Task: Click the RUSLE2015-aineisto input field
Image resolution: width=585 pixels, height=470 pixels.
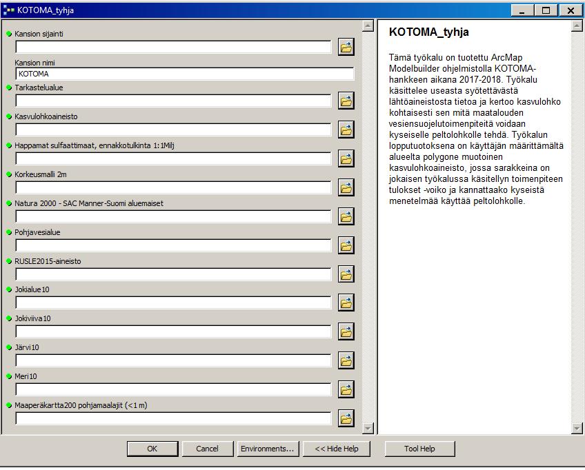Action: point(173,274)
